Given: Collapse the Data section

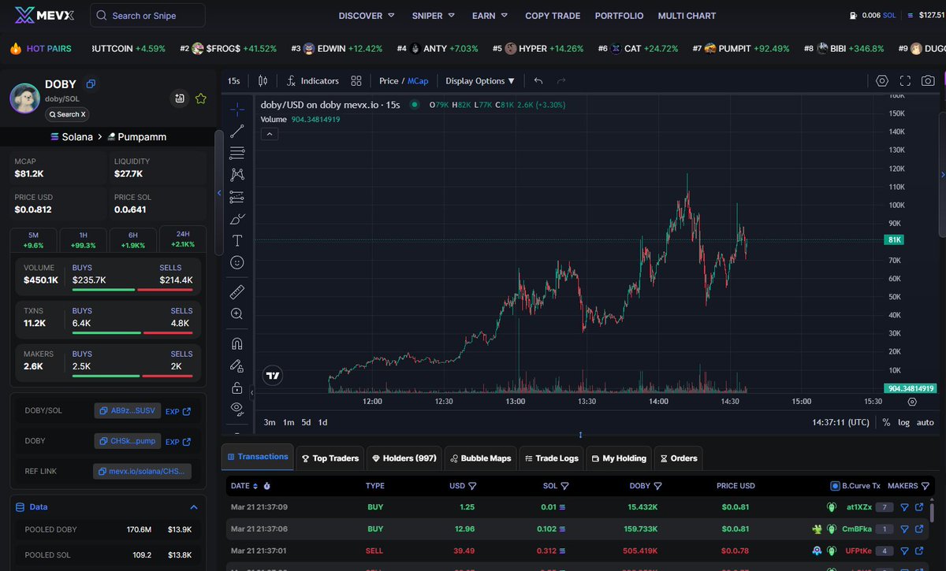Looking at the screenshot, I should (x=194, y=507).
